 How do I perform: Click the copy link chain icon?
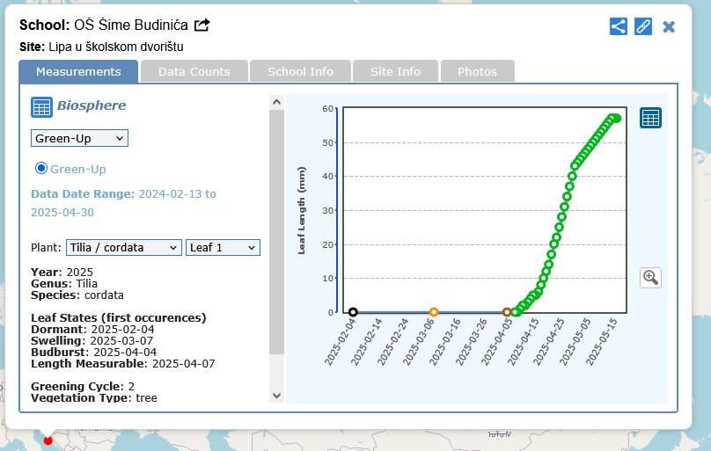pyautogui.click(x=643, y=26)
